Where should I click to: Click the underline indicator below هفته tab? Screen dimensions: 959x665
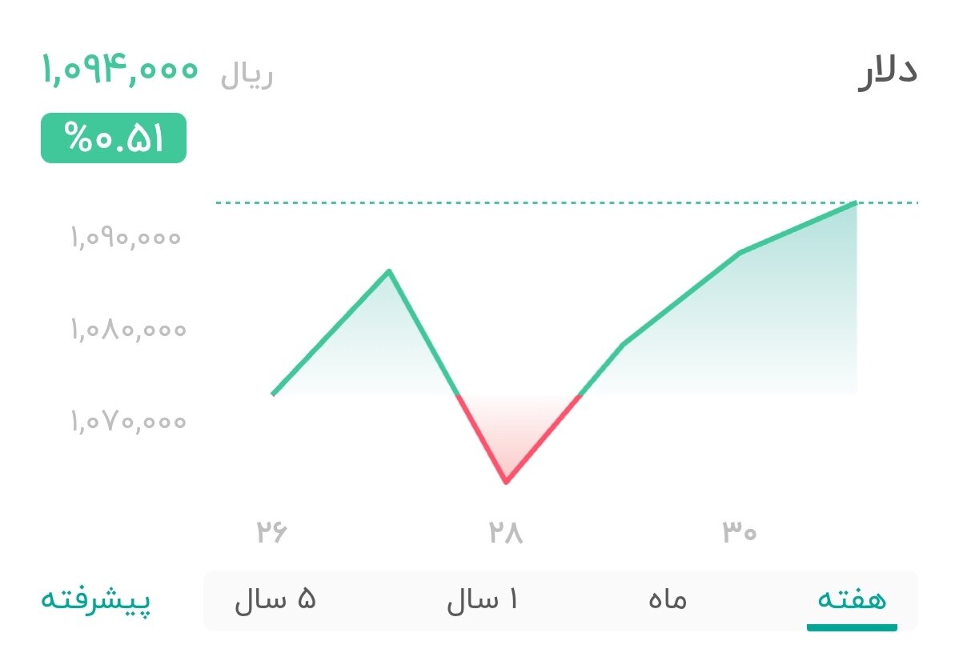[x=851, y=628]
